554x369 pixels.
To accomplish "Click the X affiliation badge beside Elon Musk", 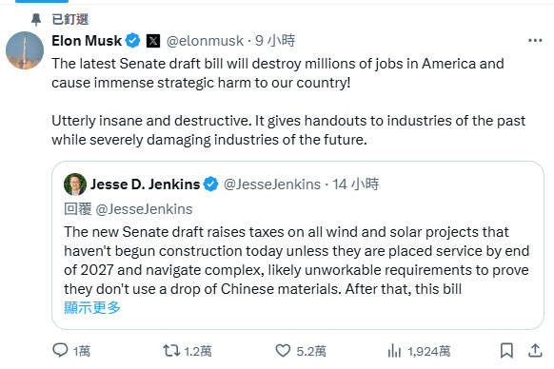I will tap(153, 41).
